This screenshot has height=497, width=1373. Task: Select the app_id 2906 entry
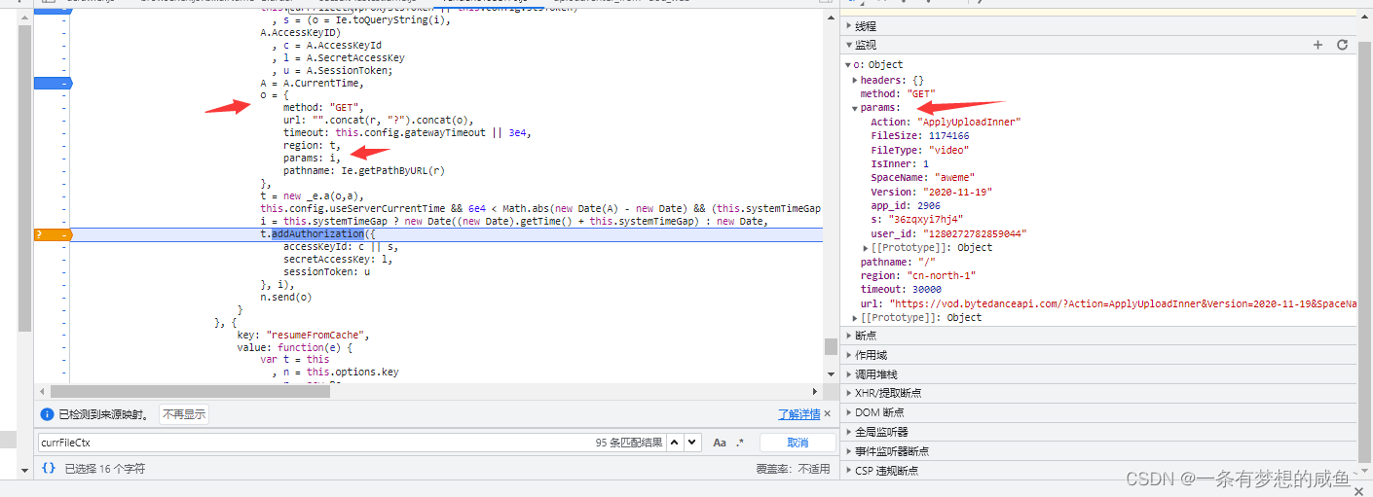pyautogui.click(x=906, y=206)
